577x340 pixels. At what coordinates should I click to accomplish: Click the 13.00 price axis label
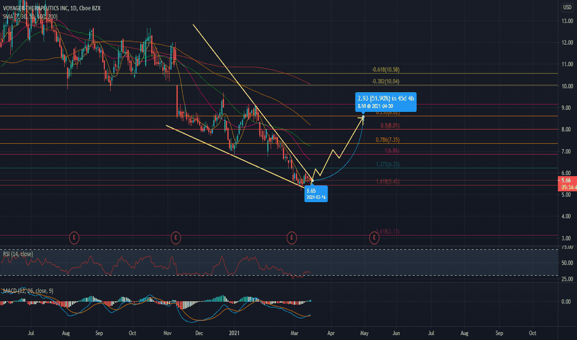click(x=567, y=21)
